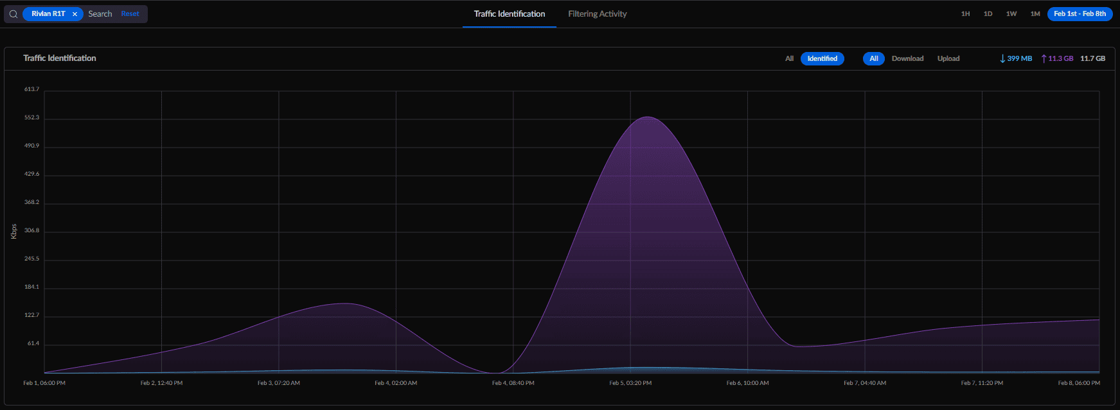This screenshot has width=1120, height=410.
Task: Open the Feb 1st - Feb 8th date picker
Action: click(x=1080, y=14)
